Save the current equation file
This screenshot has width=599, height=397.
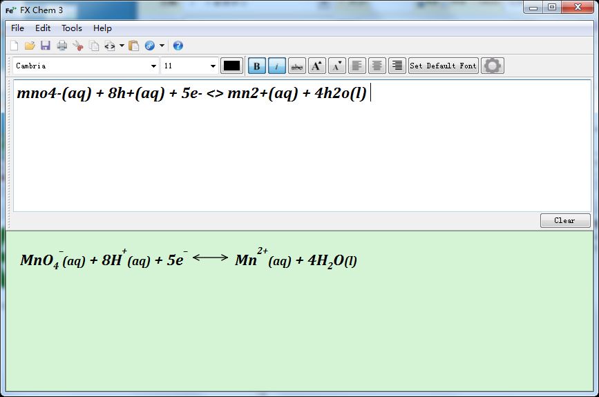[46, 46]
